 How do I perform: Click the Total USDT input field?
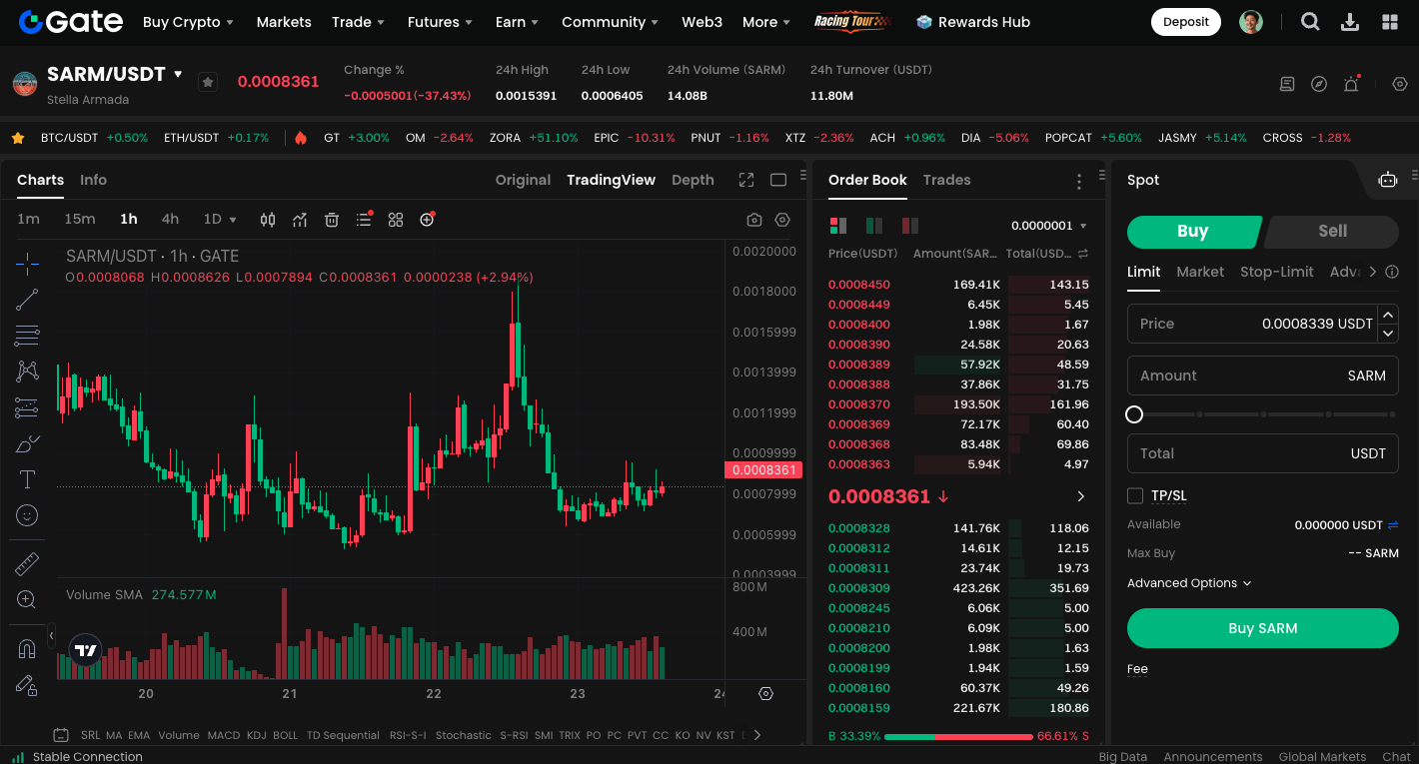(1262, 453)
